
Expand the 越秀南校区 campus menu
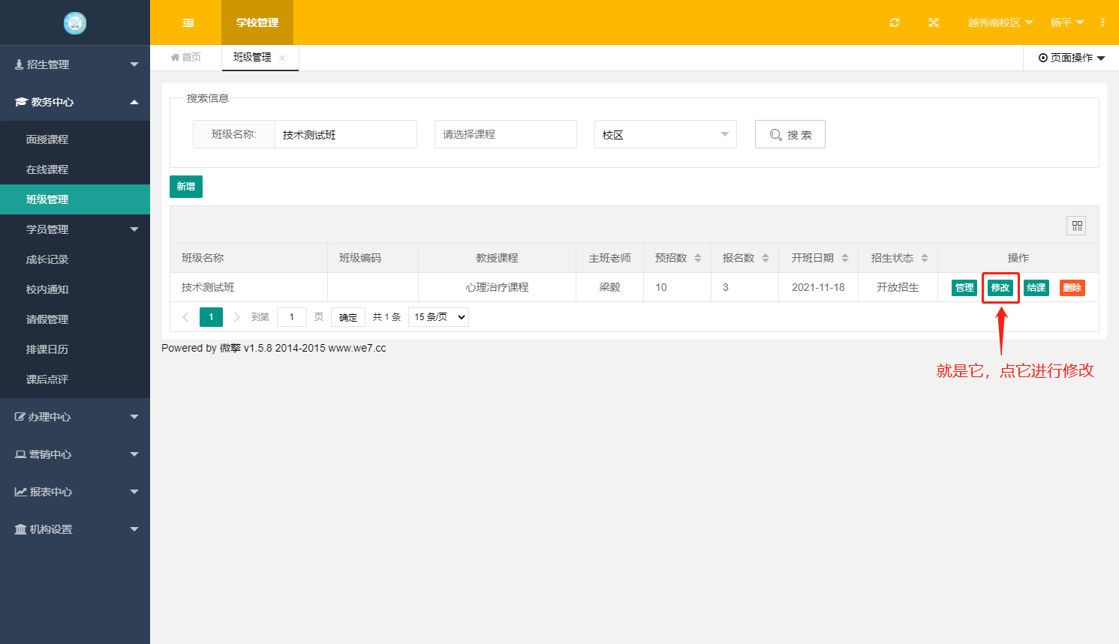[x=1000, y=22]
